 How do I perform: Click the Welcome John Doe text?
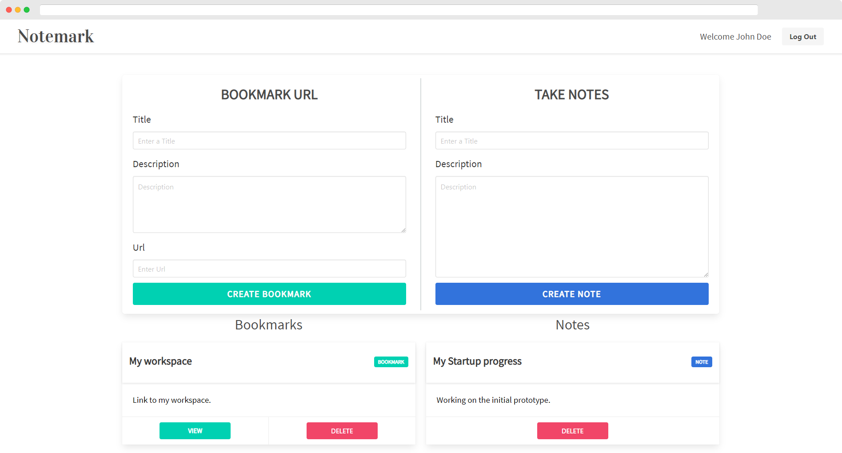(x=735, y=37)
